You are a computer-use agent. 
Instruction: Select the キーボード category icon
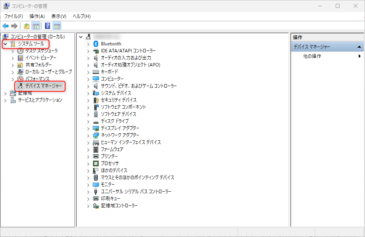point(96,72)
